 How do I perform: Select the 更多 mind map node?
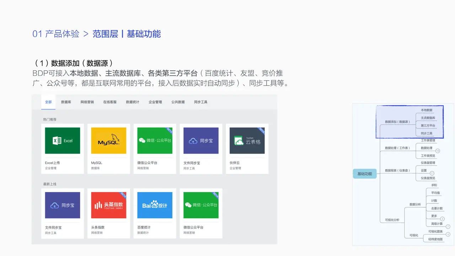434,216
